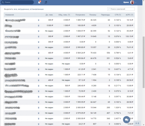Delete campaign with 1 997.37 ₽ spent
Viewport: 145px width, 126px height.
click(39, 36)
